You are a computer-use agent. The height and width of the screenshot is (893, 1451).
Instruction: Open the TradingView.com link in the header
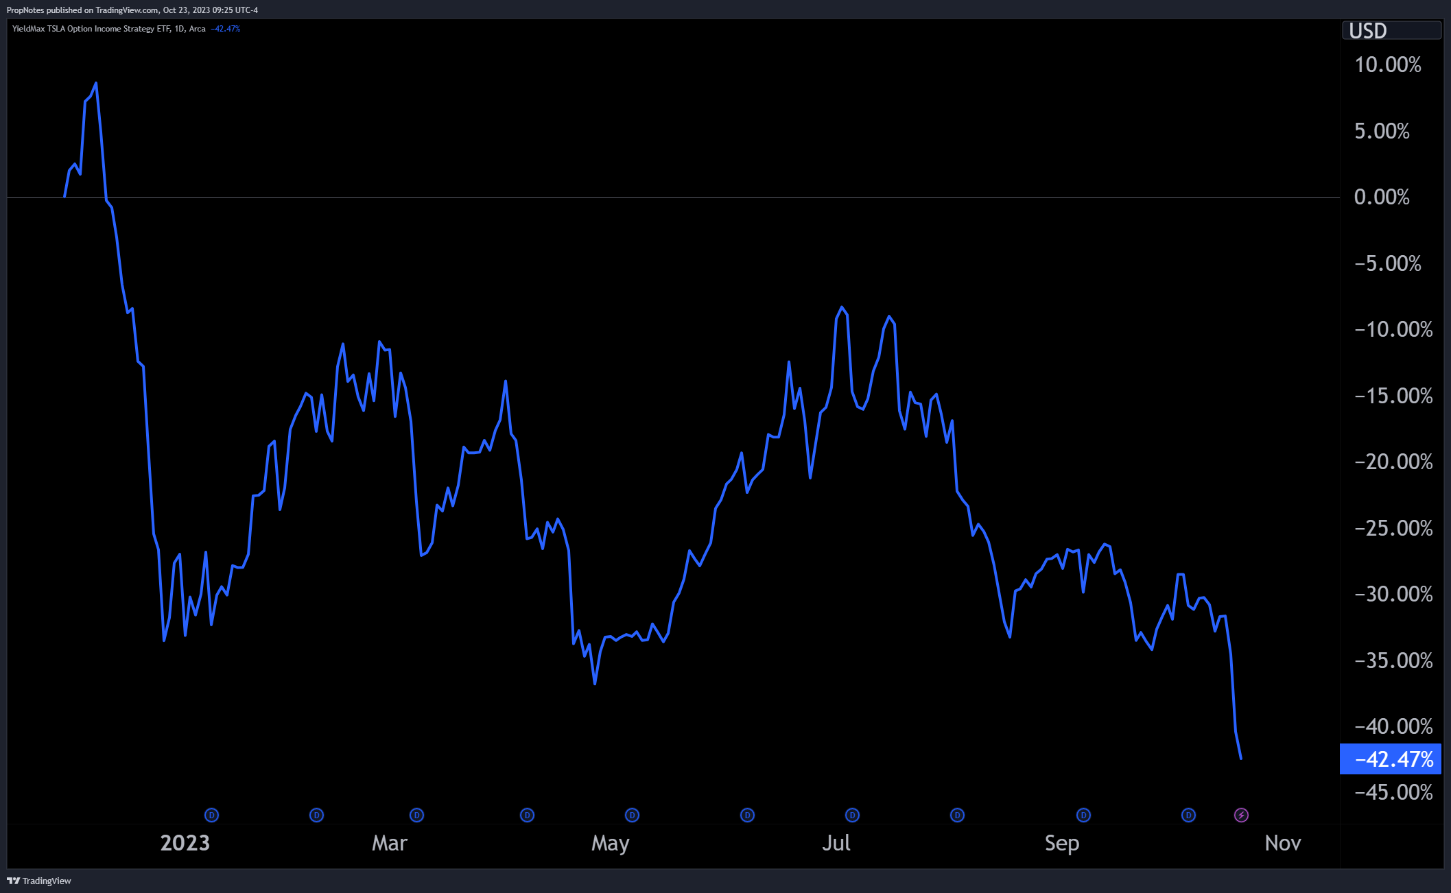click(x=127, y=10)
